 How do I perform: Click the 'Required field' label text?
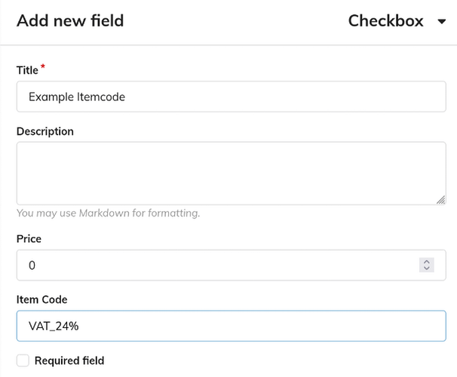(69, 361)
